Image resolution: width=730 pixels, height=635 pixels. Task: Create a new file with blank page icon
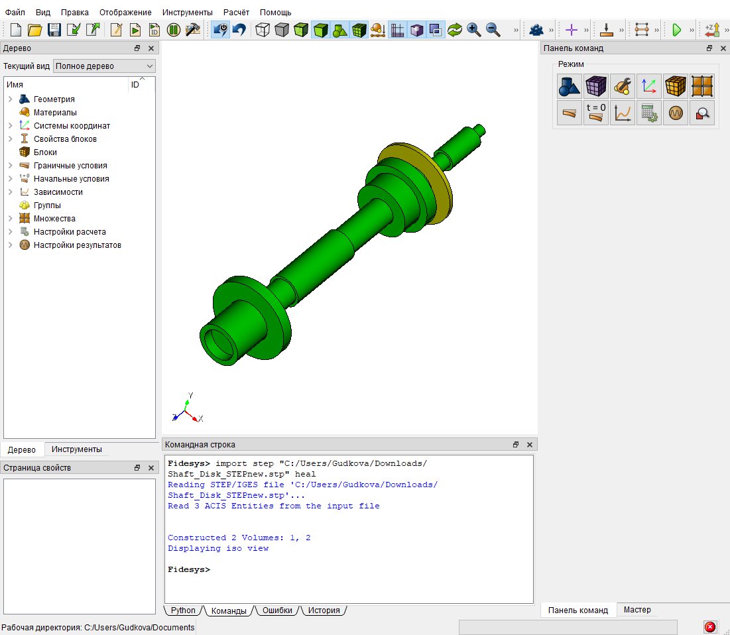[16, 30]
